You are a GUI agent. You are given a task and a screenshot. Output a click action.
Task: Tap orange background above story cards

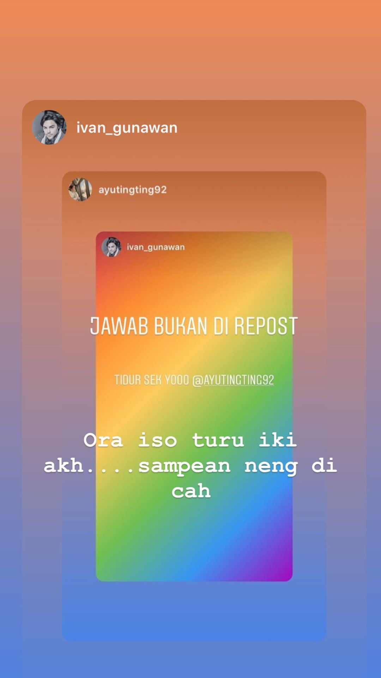(190, 49)
